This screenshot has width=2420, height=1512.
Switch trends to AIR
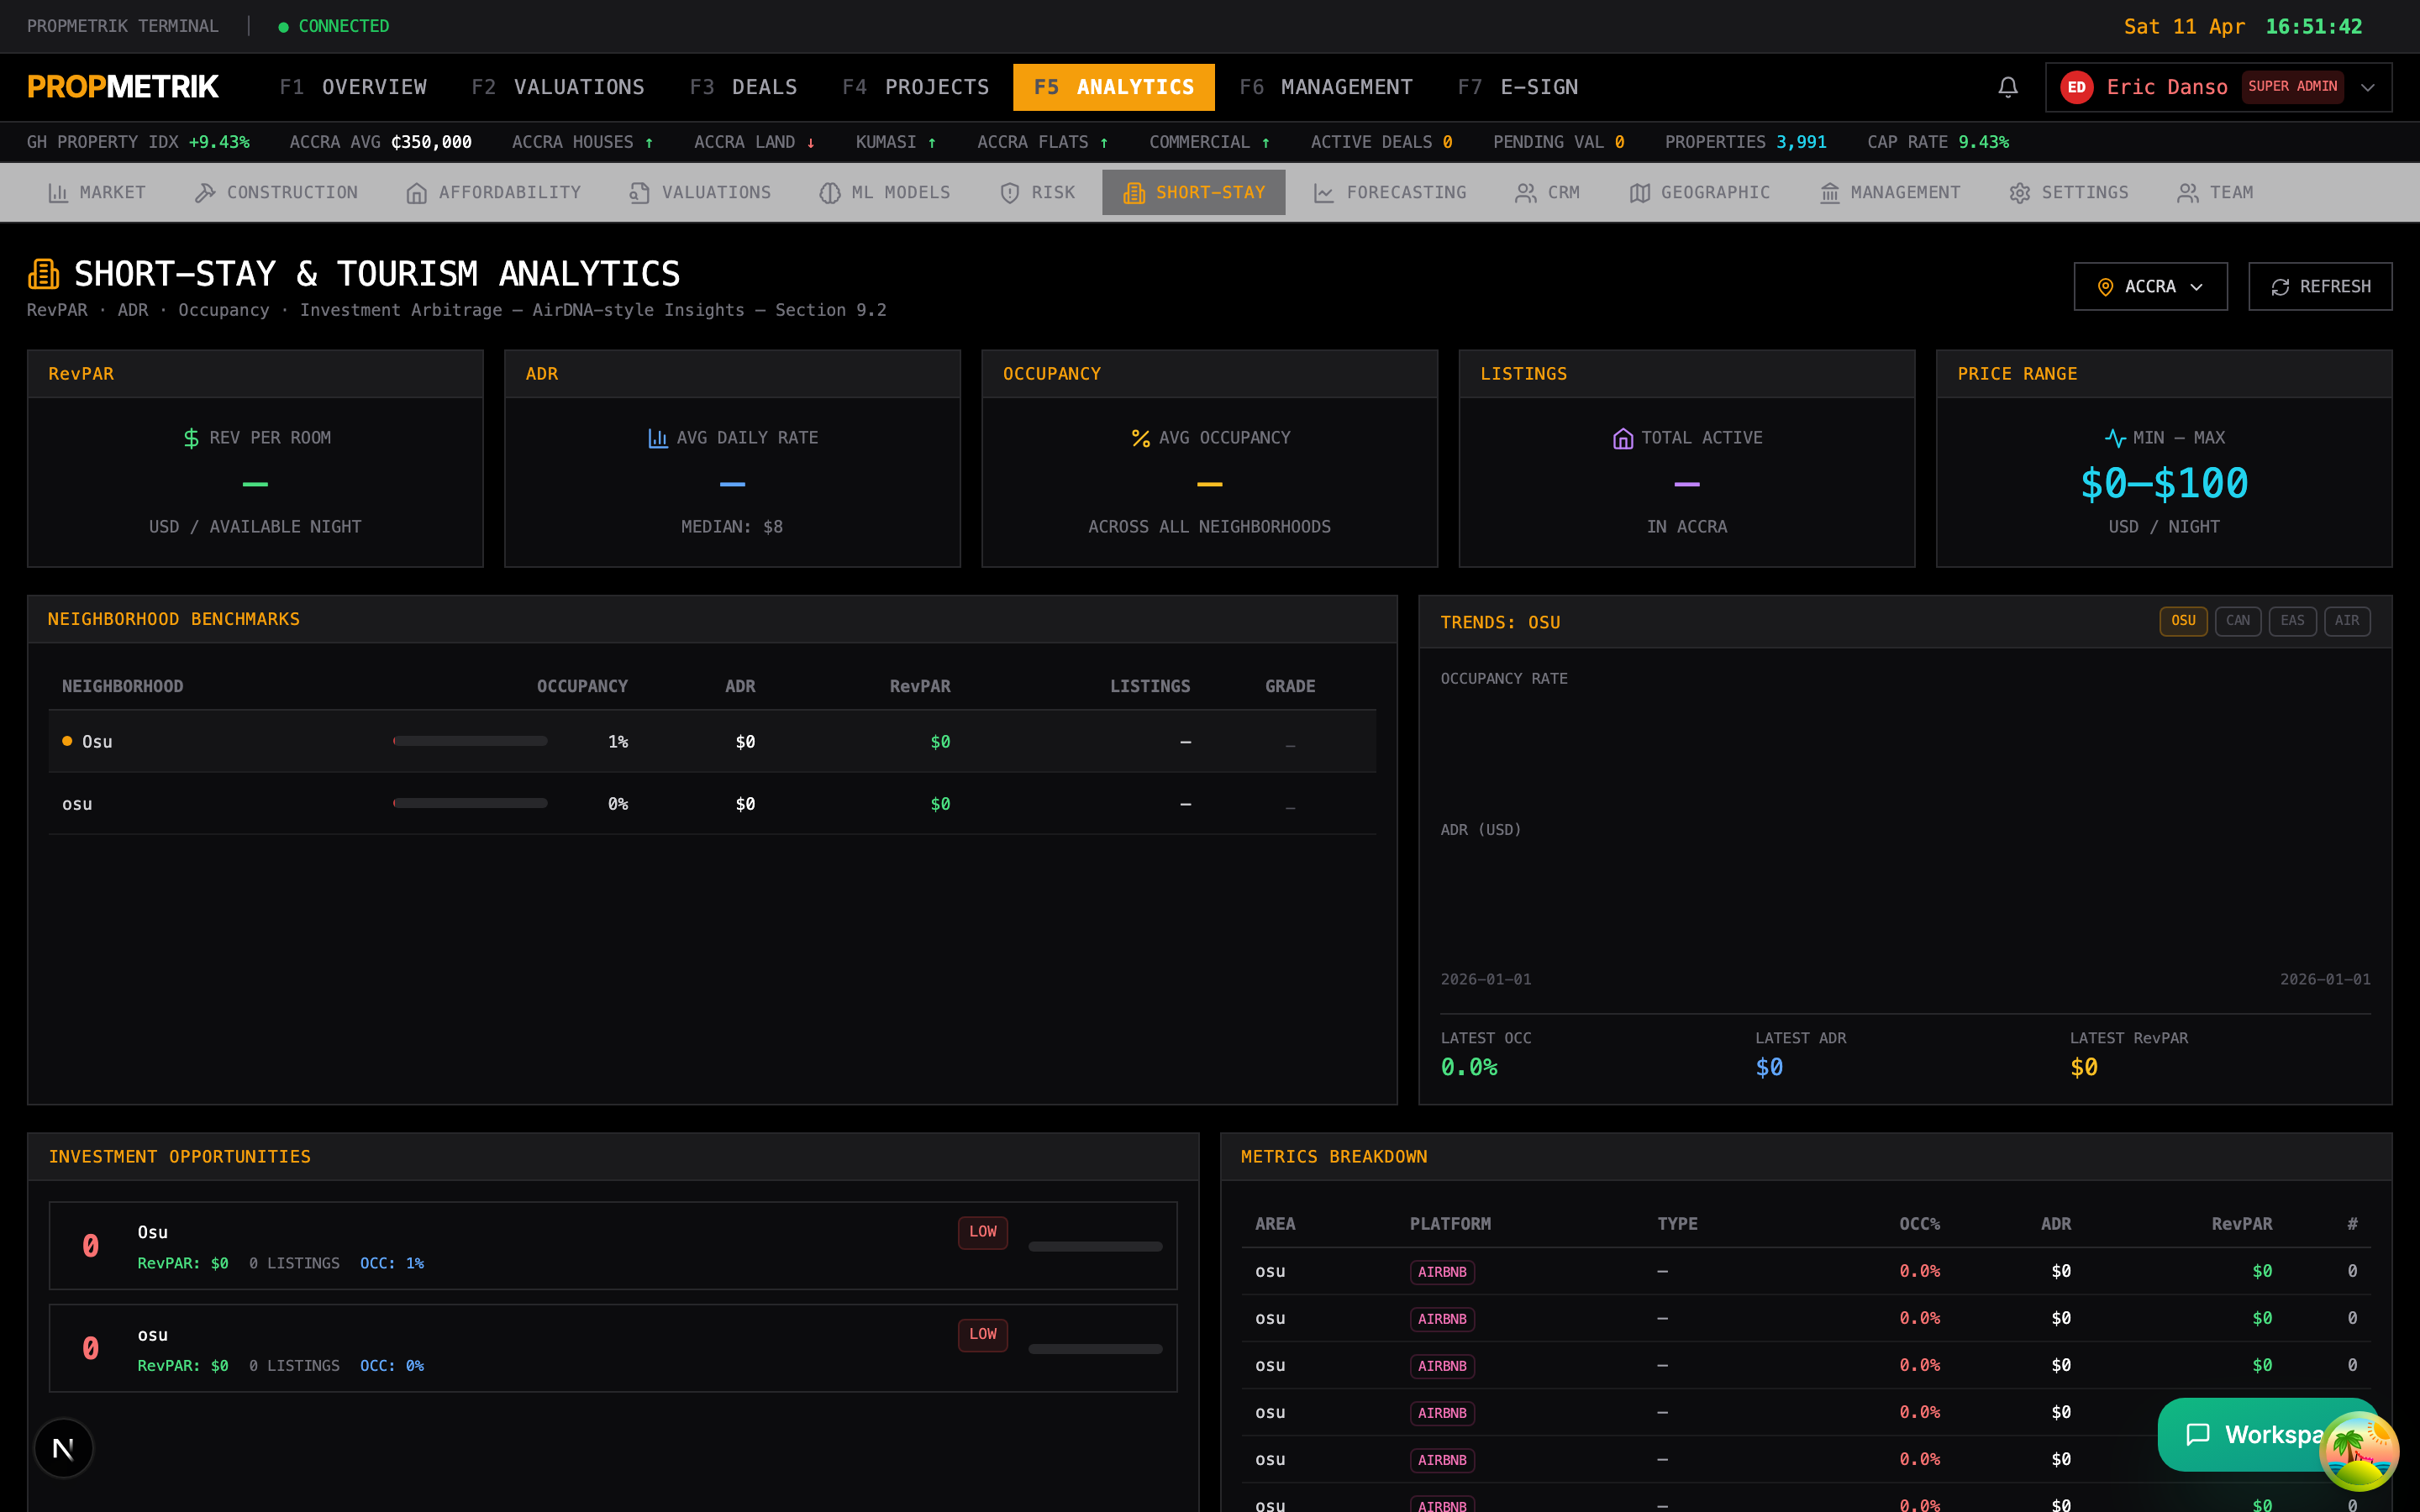click(2346, 621)
